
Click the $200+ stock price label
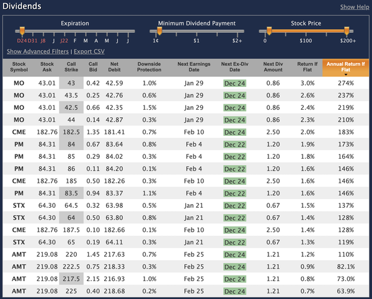pyautogui.click(x=348, y=41)
